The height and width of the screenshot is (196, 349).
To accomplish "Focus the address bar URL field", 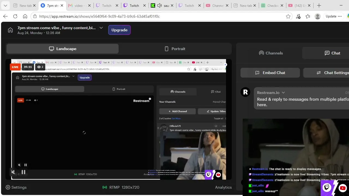I will 161,16.
